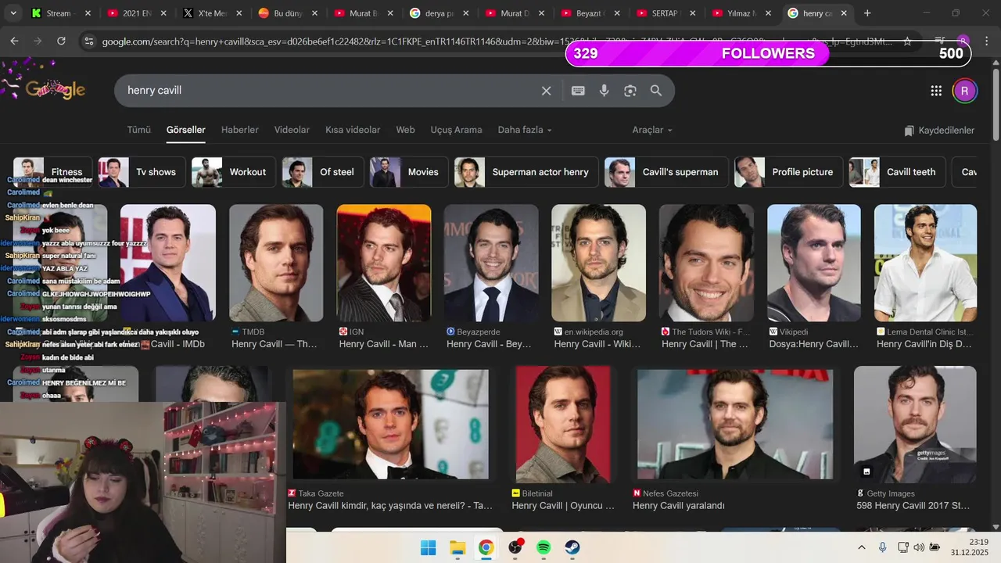This screenshot has height=563, width=1001.
Task: Open the Tudors Wiki image result
Action: click(x=706, y=263)
